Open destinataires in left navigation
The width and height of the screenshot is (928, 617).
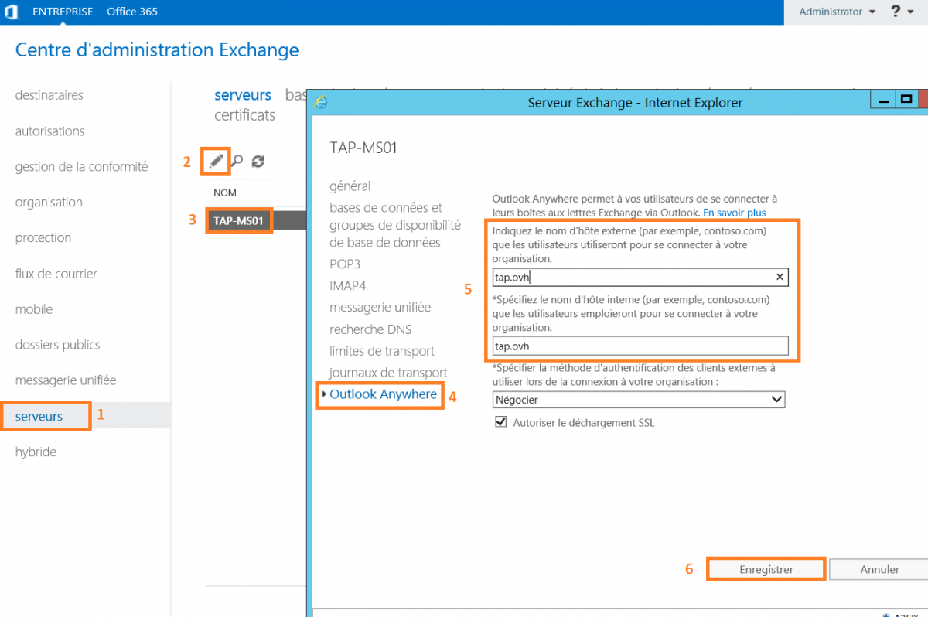click(49, 95)
